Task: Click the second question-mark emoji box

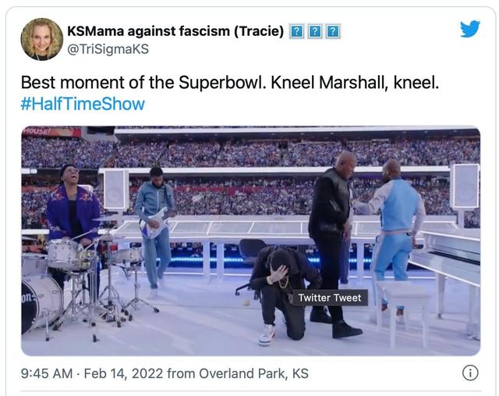Action: pyautogui.click(x=314, y=31)
